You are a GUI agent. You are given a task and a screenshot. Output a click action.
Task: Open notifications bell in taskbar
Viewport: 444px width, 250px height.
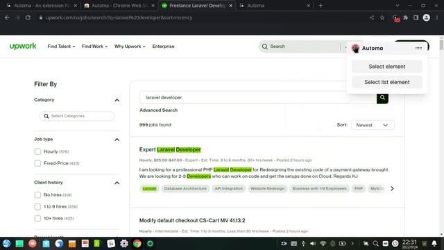[x=434, y=244]
